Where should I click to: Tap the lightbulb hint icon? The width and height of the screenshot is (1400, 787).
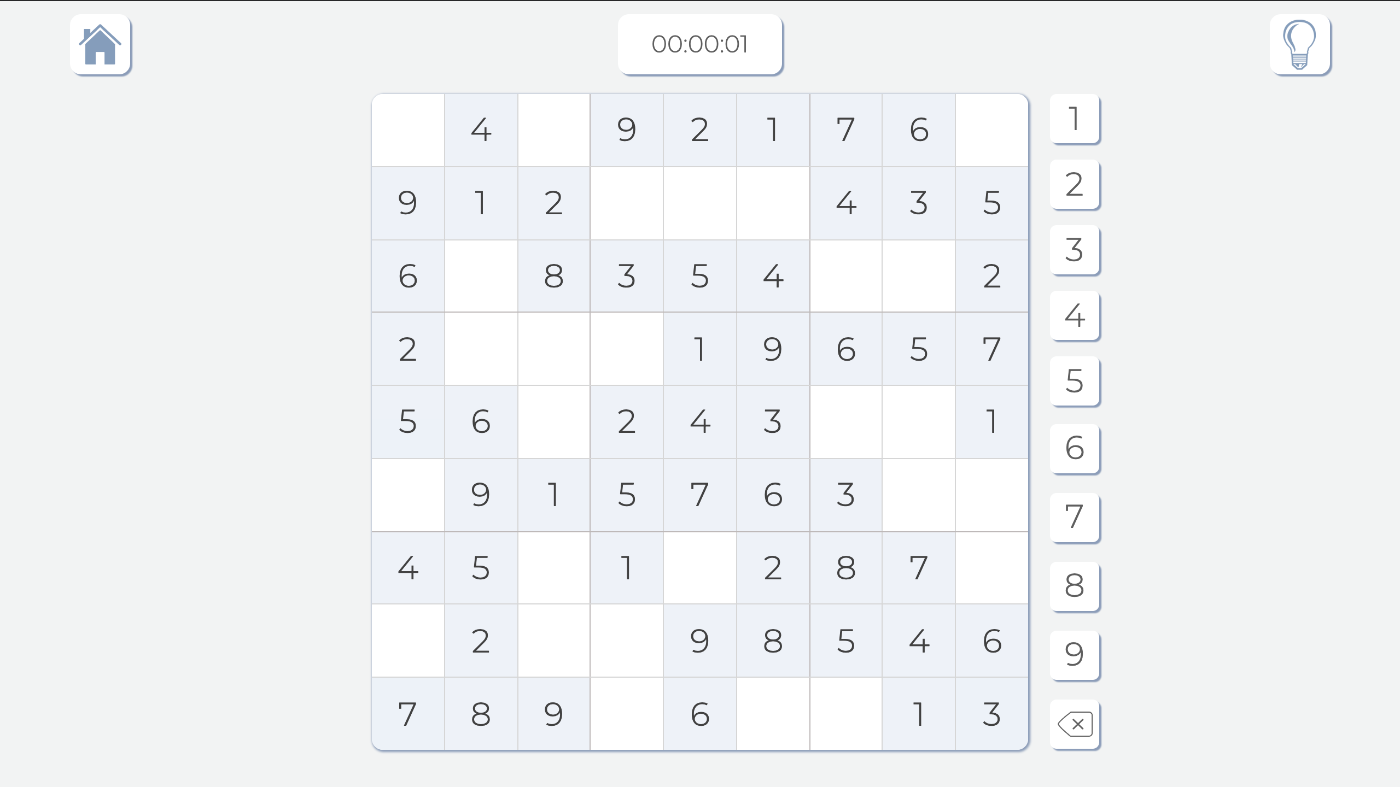click(x=1300, y=44)
